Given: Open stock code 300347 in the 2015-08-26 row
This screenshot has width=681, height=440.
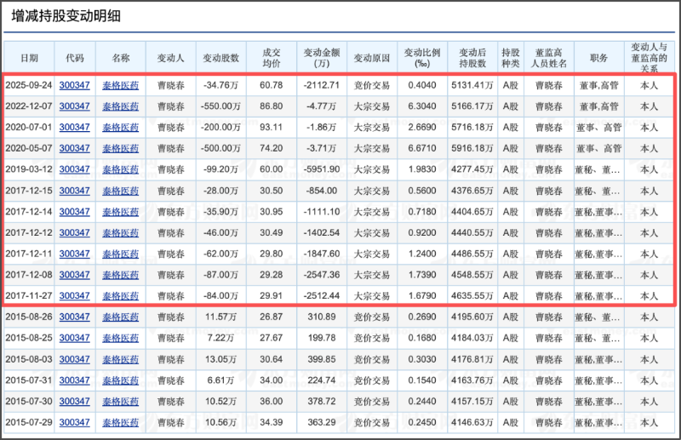Looking at the screenshot, I should 75,317.
